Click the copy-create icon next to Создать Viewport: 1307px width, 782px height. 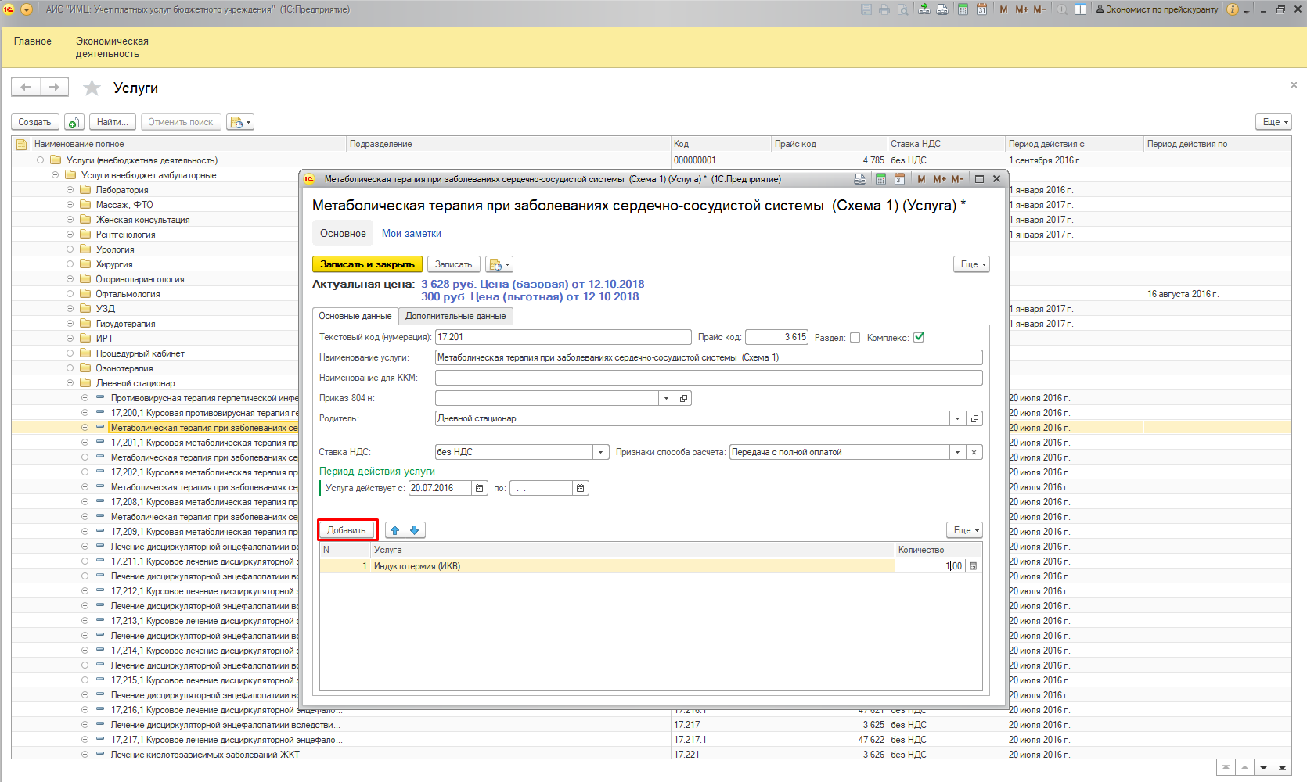tap(74, 122)
